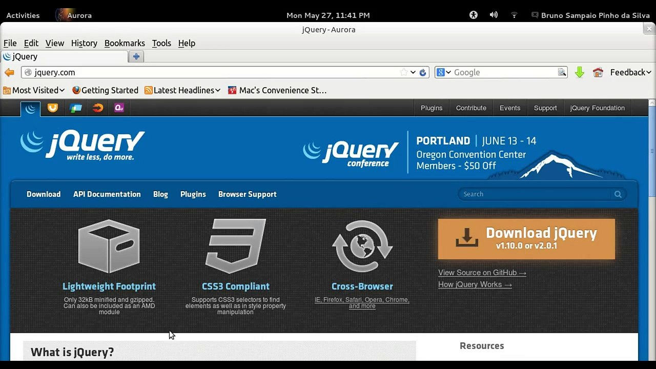
Task: Open the Bruno Sampaio Pinho da Silva user menu
Action: tap(590, 15)
